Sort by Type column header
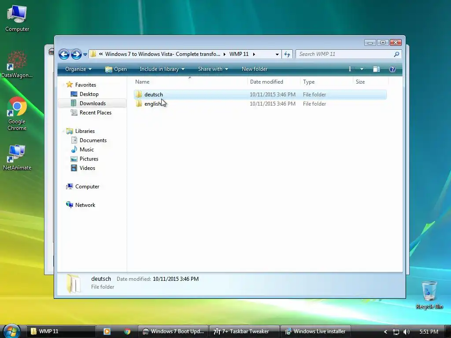This screenshot has height=338, width=451. (326, 81)
